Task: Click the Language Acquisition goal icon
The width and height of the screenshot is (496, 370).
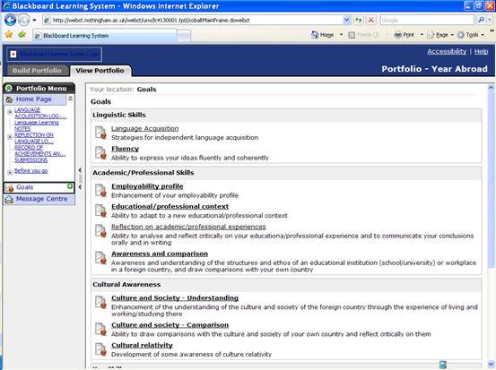Action: 101,133
